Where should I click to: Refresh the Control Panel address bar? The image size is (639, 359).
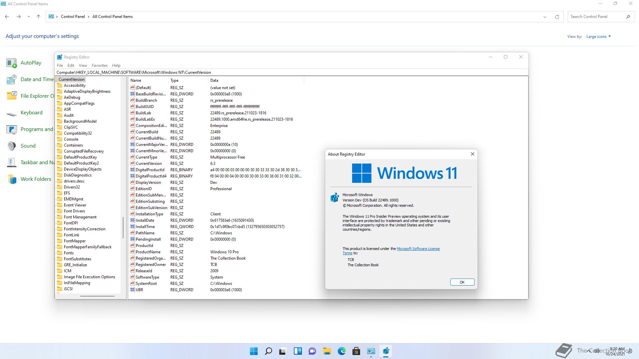tap(557, 17)
